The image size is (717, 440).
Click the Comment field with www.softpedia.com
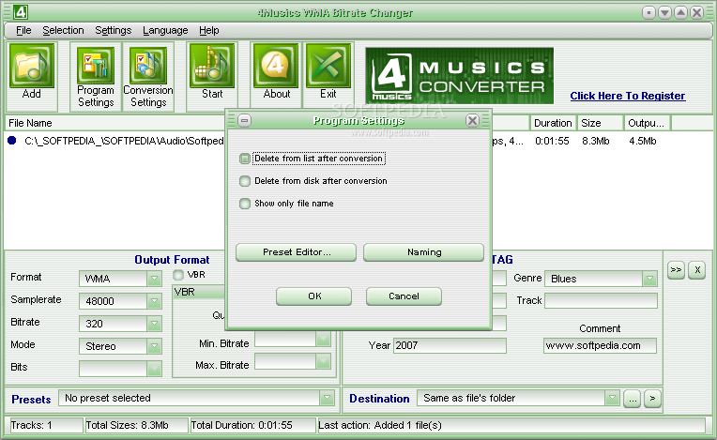point(600,345)
